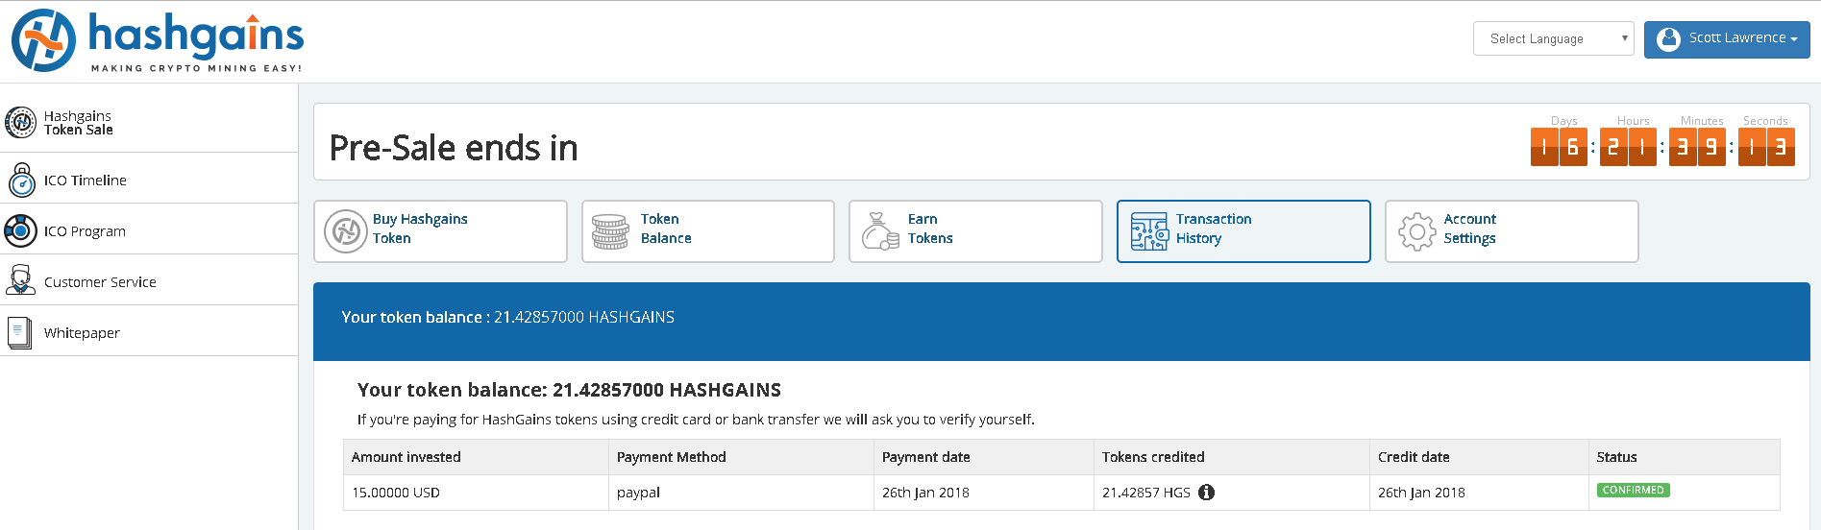Open Account Settings tab
Viewport: 1821px width, 530px height.
coord(1512,230)
